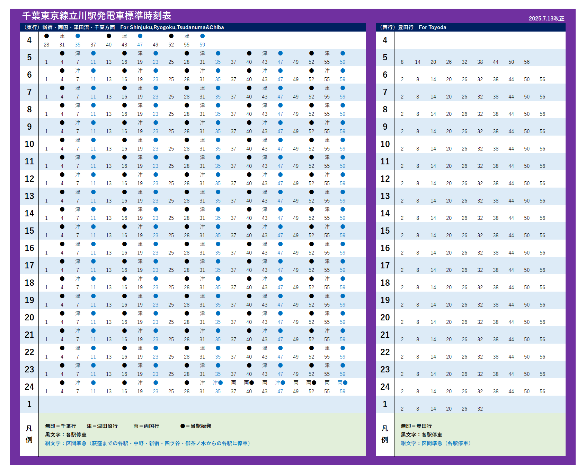Click the black dot in the eastbound legend
586x474 pixels.
(x=183, y=426)
